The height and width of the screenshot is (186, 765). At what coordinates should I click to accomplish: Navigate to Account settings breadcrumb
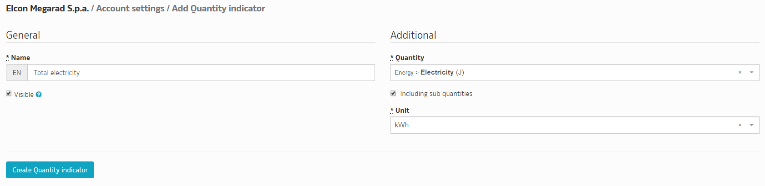point(131,9)
